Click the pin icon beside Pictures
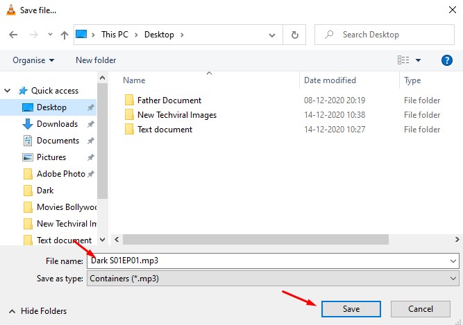This screenshot has width=463, height=325. coord(91,157)
